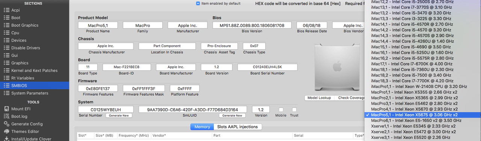Generate a new Serial Number
The image size is (481, 141).
click(x=119, y=116)
